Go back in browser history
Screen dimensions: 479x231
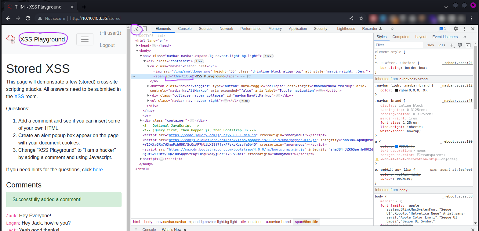(8, 18)
